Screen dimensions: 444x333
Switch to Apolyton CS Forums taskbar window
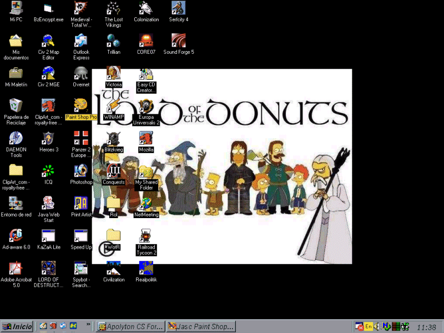[x=130, y=326]
